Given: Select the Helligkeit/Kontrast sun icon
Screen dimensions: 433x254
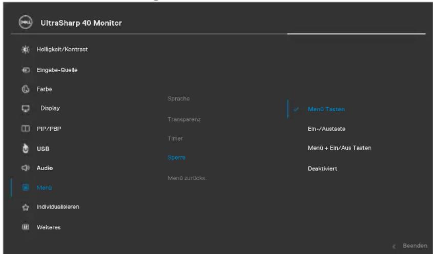Looking at the screenshot, I should click(x=26, y=50).
